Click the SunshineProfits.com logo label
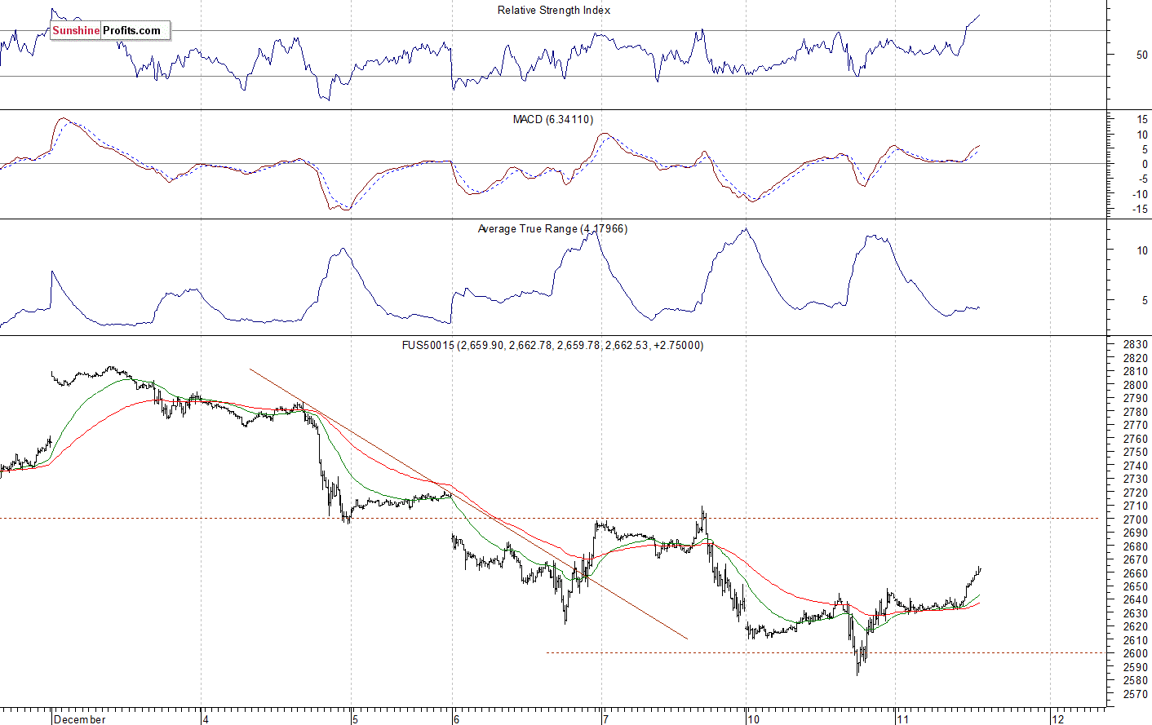The width and height of the screenshot is (1152, 725). tap(110, 31)
